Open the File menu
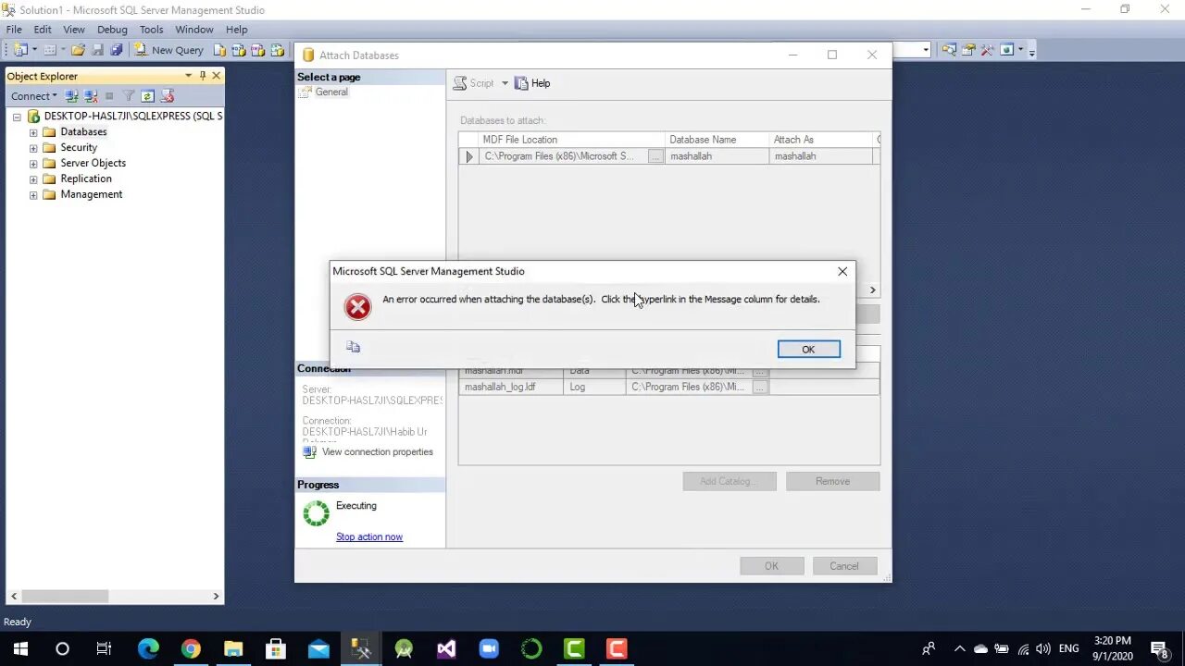 [14, 30]
